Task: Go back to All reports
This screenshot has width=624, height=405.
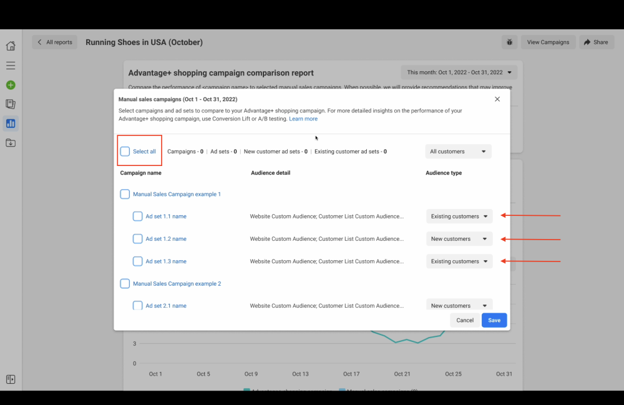Action: pyautogui.click(x=54, y=42)
